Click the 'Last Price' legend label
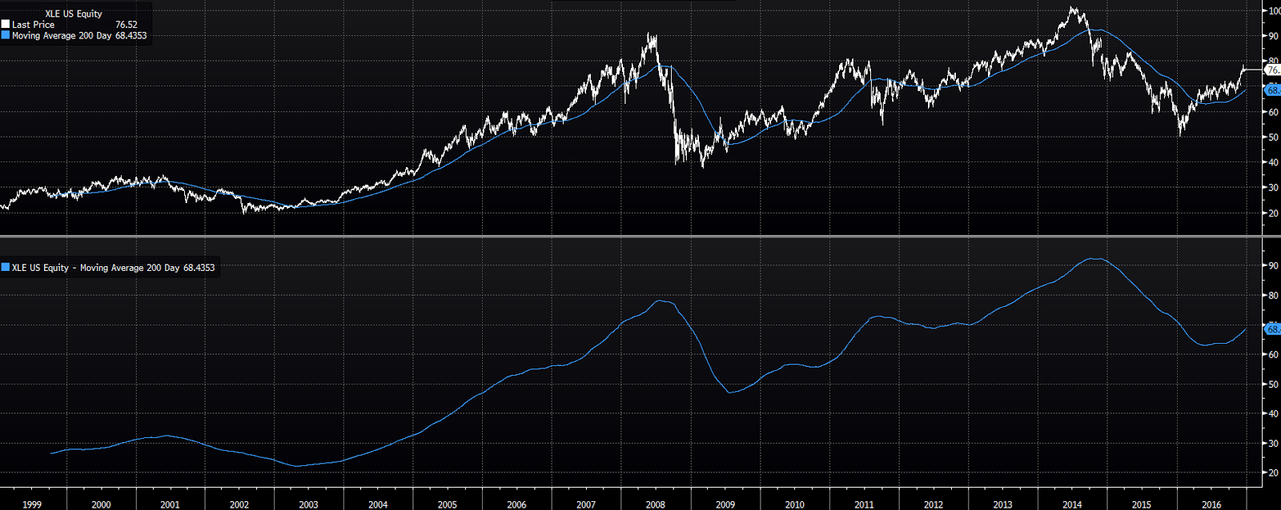The image size is (1281, 510). click(x=34, y=25)
